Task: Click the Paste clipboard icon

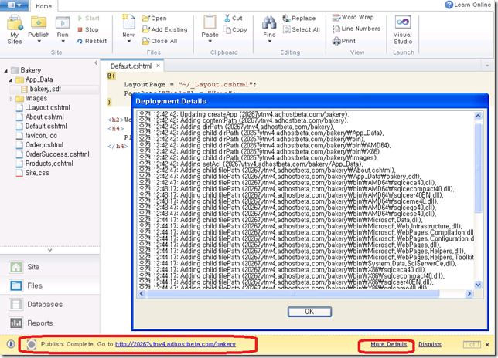Action: pos(210,23)
